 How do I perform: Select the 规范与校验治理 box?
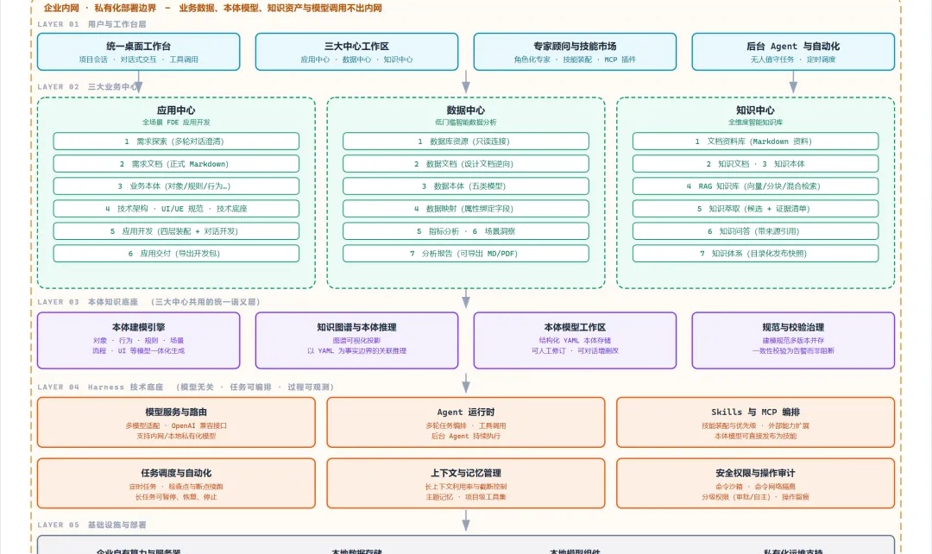coord(793,341)
